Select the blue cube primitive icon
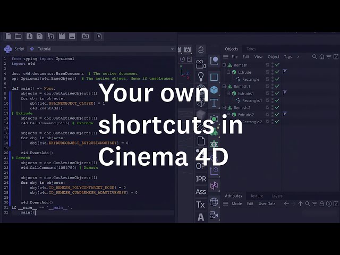This screenshot has height=255, width=340. [x=214, y=90]
